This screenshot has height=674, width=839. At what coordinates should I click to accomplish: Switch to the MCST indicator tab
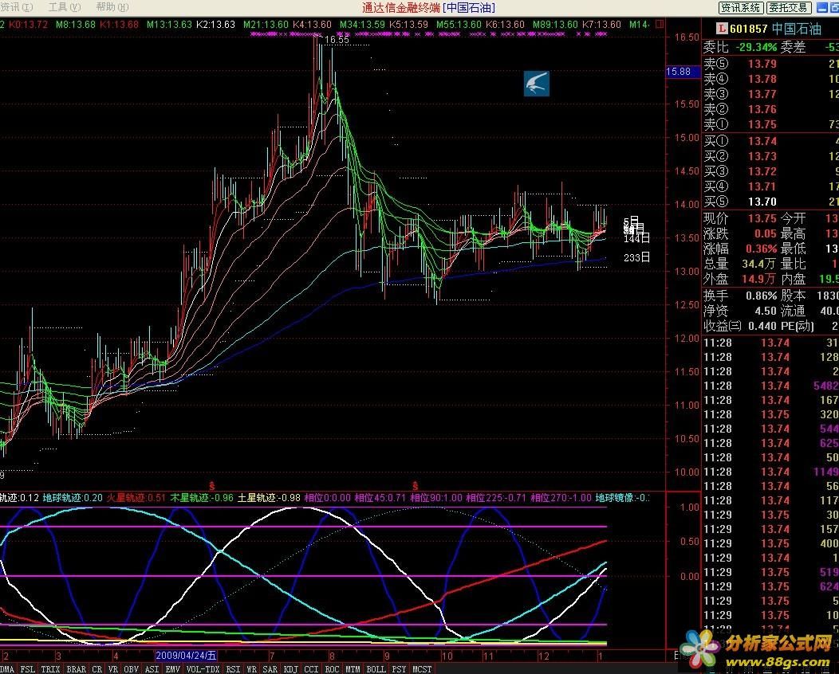tap(422, 668)
